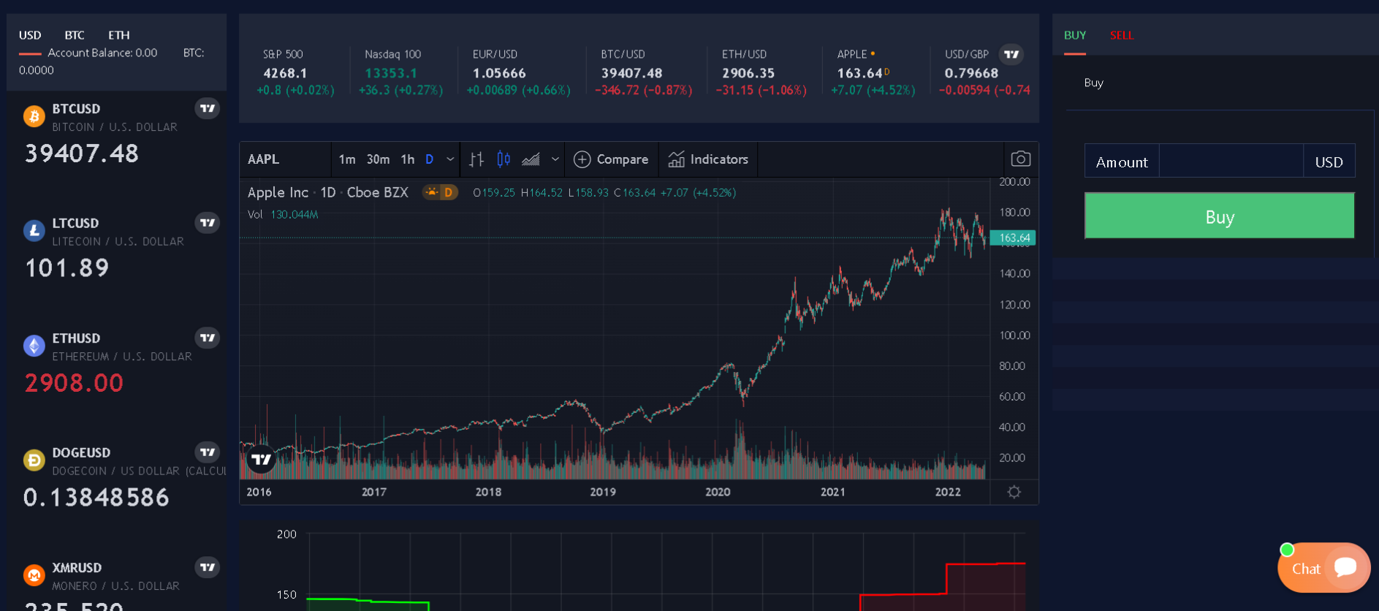
Task: Click the Monero coin icon
Action: [34, 575]
